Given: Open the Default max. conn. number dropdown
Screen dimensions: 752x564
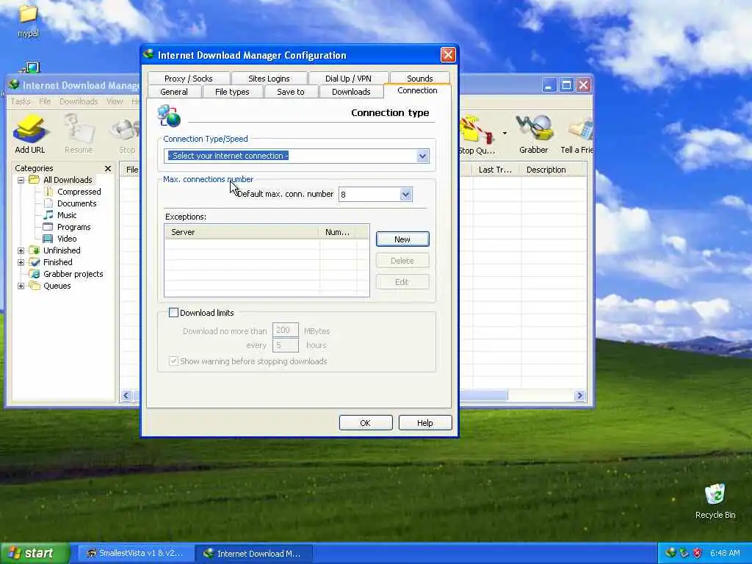Looking at the screenshot, I should click(405, 194).
